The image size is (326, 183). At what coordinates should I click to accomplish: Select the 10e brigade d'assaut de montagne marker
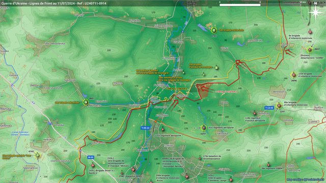pyautogui.click(x=216, y=68)
